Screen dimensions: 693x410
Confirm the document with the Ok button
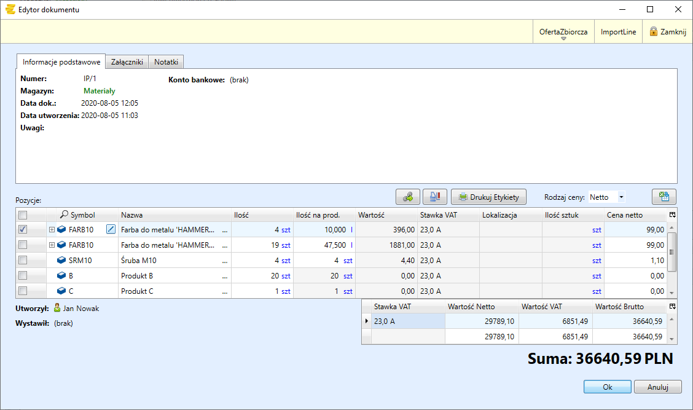[607, 387]
